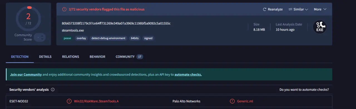Screen dimensions: 356x109
Task: Open the DETAILS tab
Action: [45, 57]
